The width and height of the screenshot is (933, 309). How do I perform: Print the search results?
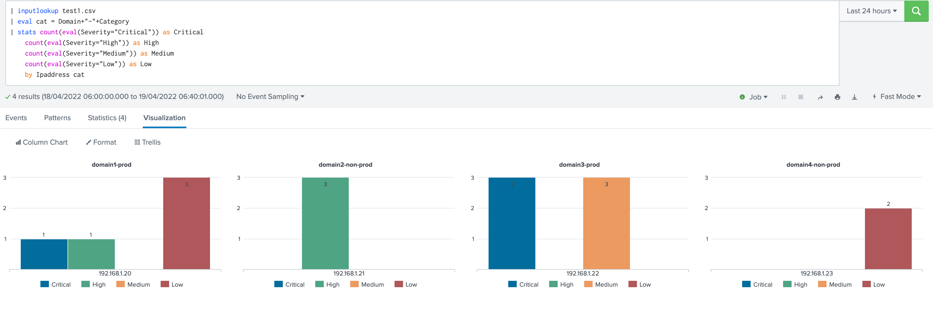point(837,97)
